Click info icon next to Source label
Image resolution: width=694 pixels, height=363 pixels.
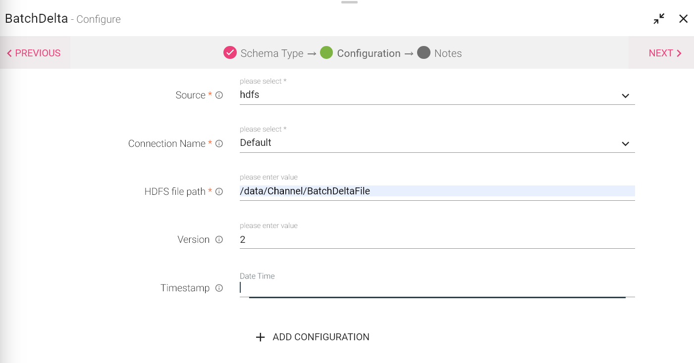click(219, 95)
